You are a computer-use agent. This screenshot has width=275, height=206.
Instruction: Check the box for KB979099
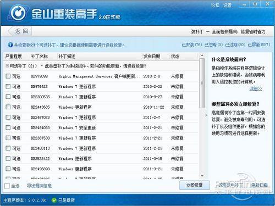coord(8,76)
